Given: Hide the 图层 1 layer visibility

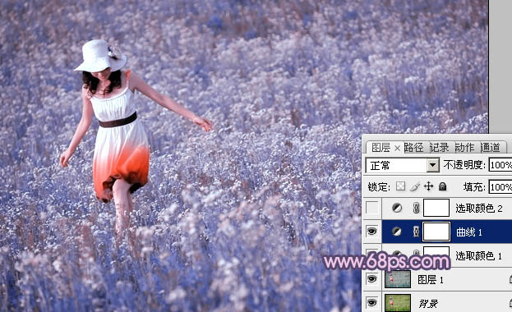Looking at the screenshot, I should click(372, 279).
